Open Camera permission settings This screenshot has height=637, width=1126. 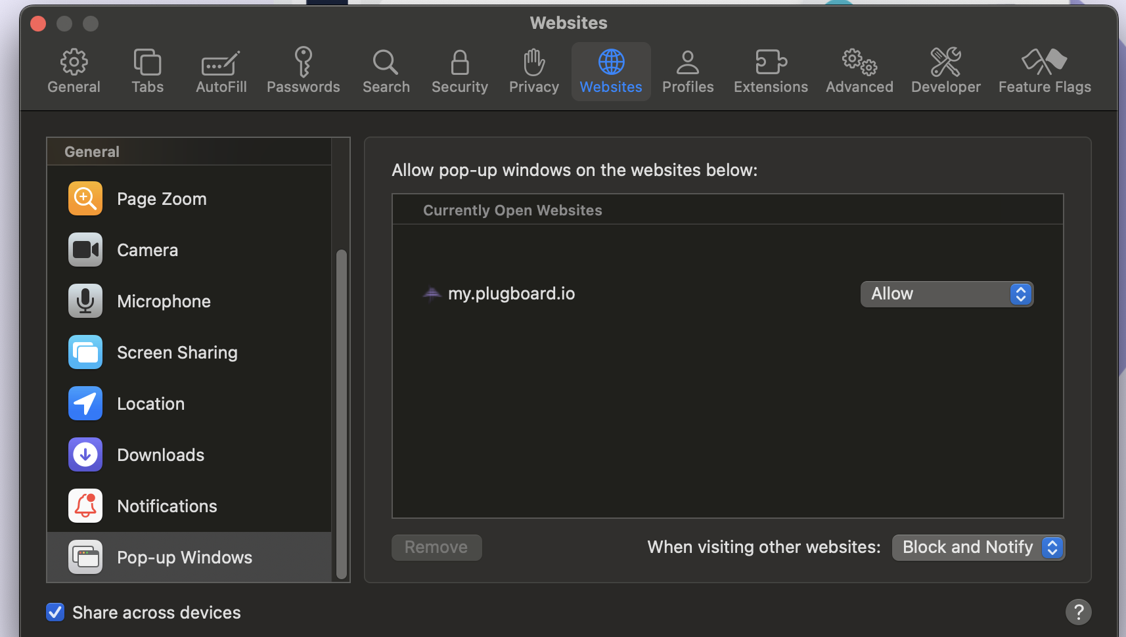point(147,250)
